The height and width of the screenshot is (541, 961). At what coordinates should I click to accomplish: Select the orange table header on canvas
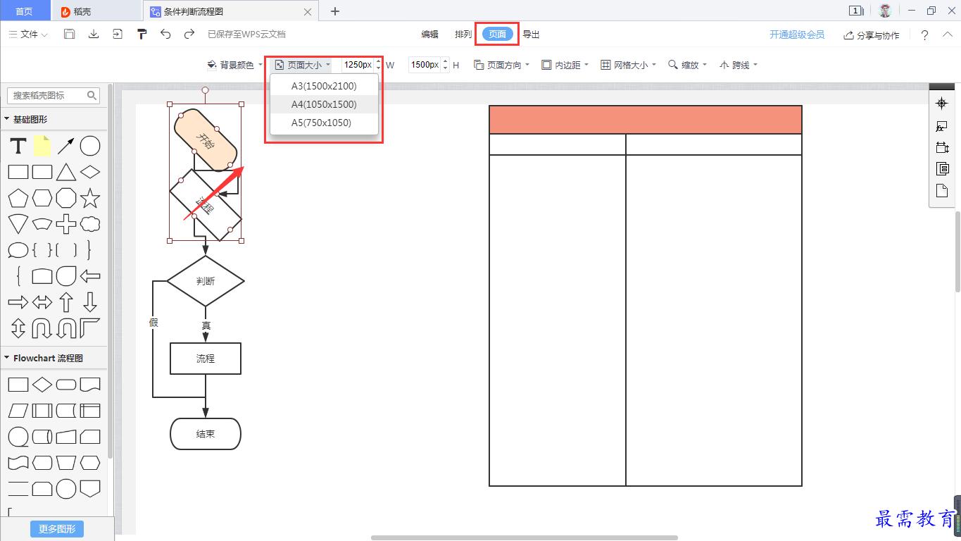(646, 120)
